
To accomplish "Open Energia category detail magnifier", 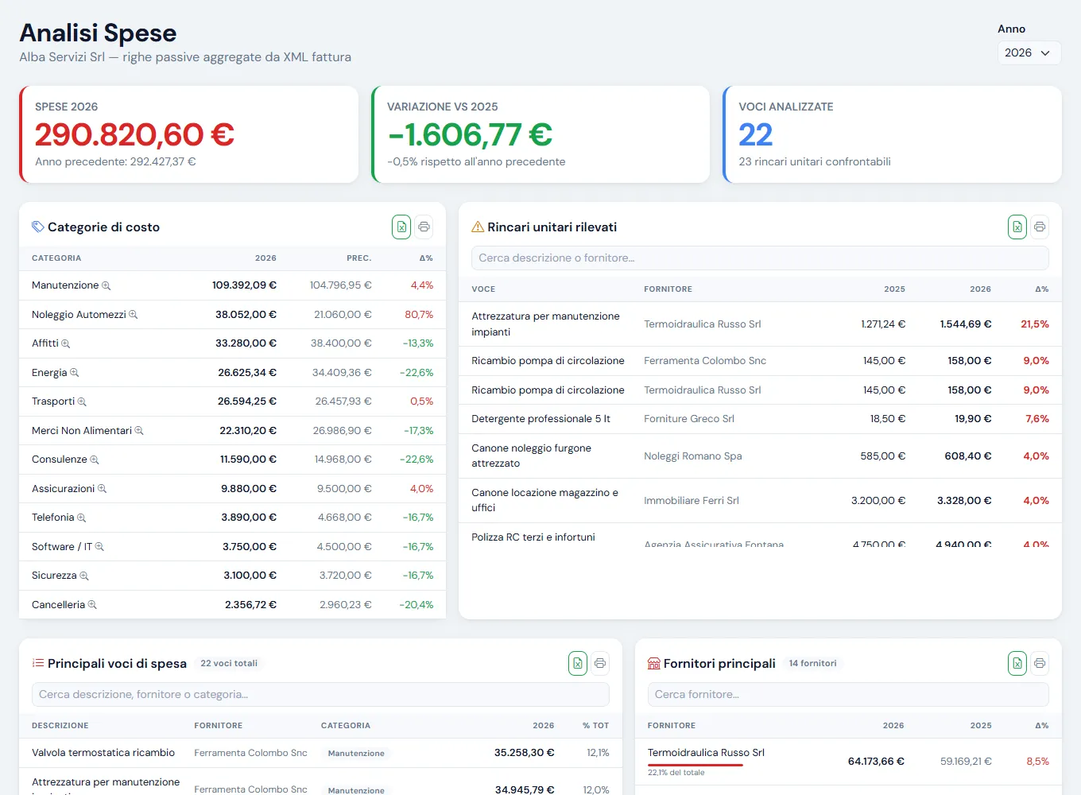I will [75, 373].
